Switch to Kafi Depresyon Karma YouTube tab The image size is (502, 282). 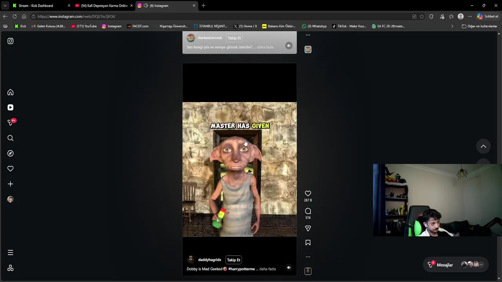(x=104, y=5)
